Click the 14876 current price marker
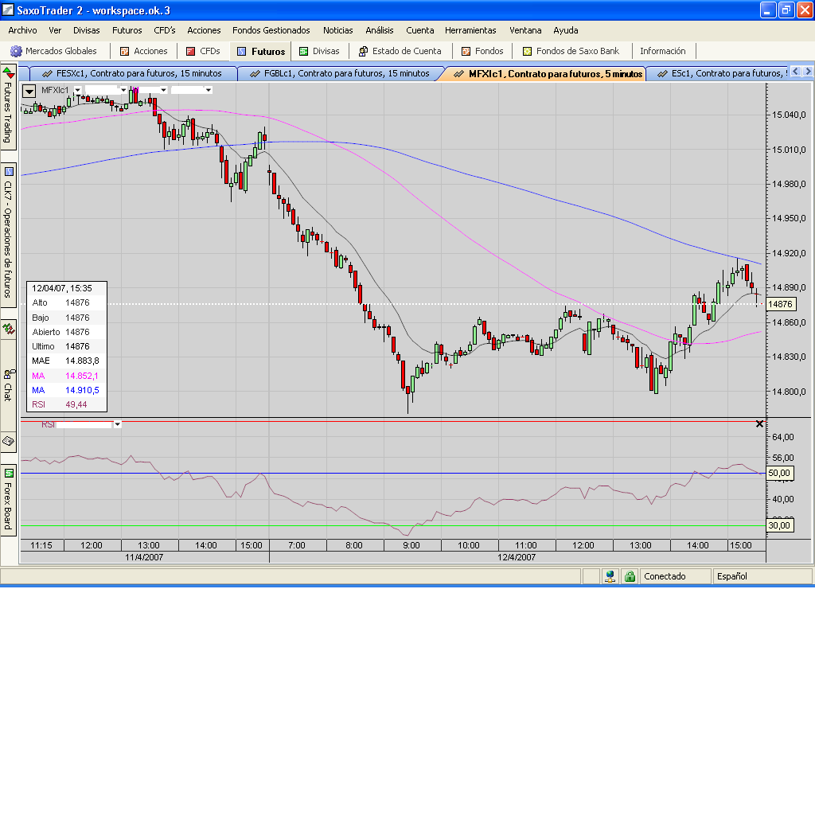Viewport: 815px width, 823px height. (x=780, y=304)
